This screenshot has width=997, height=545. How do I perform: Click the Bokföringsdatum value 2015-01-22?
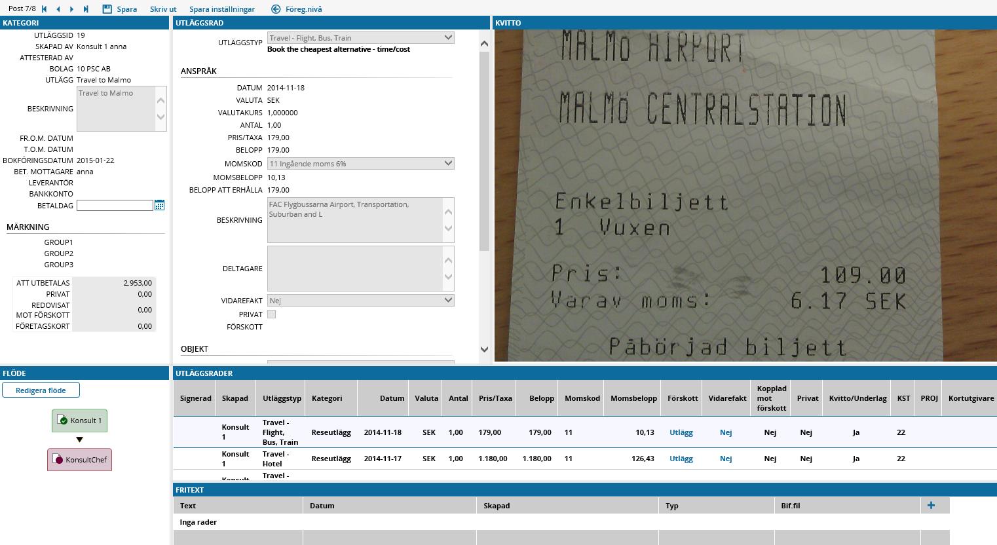tap(96, 160)
